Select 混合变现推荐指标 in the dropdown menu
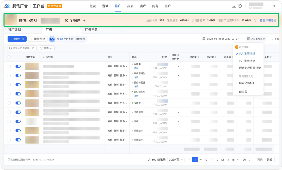The height and width of the screenshot is (170, 282). coord(250,68)
